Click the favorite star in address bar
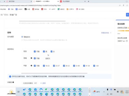 point(127,5)
